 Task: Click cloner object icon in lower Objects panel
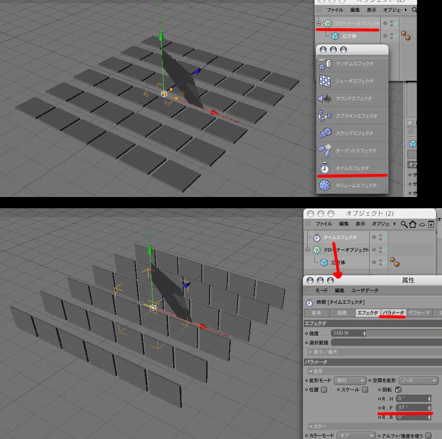(317, 250)
